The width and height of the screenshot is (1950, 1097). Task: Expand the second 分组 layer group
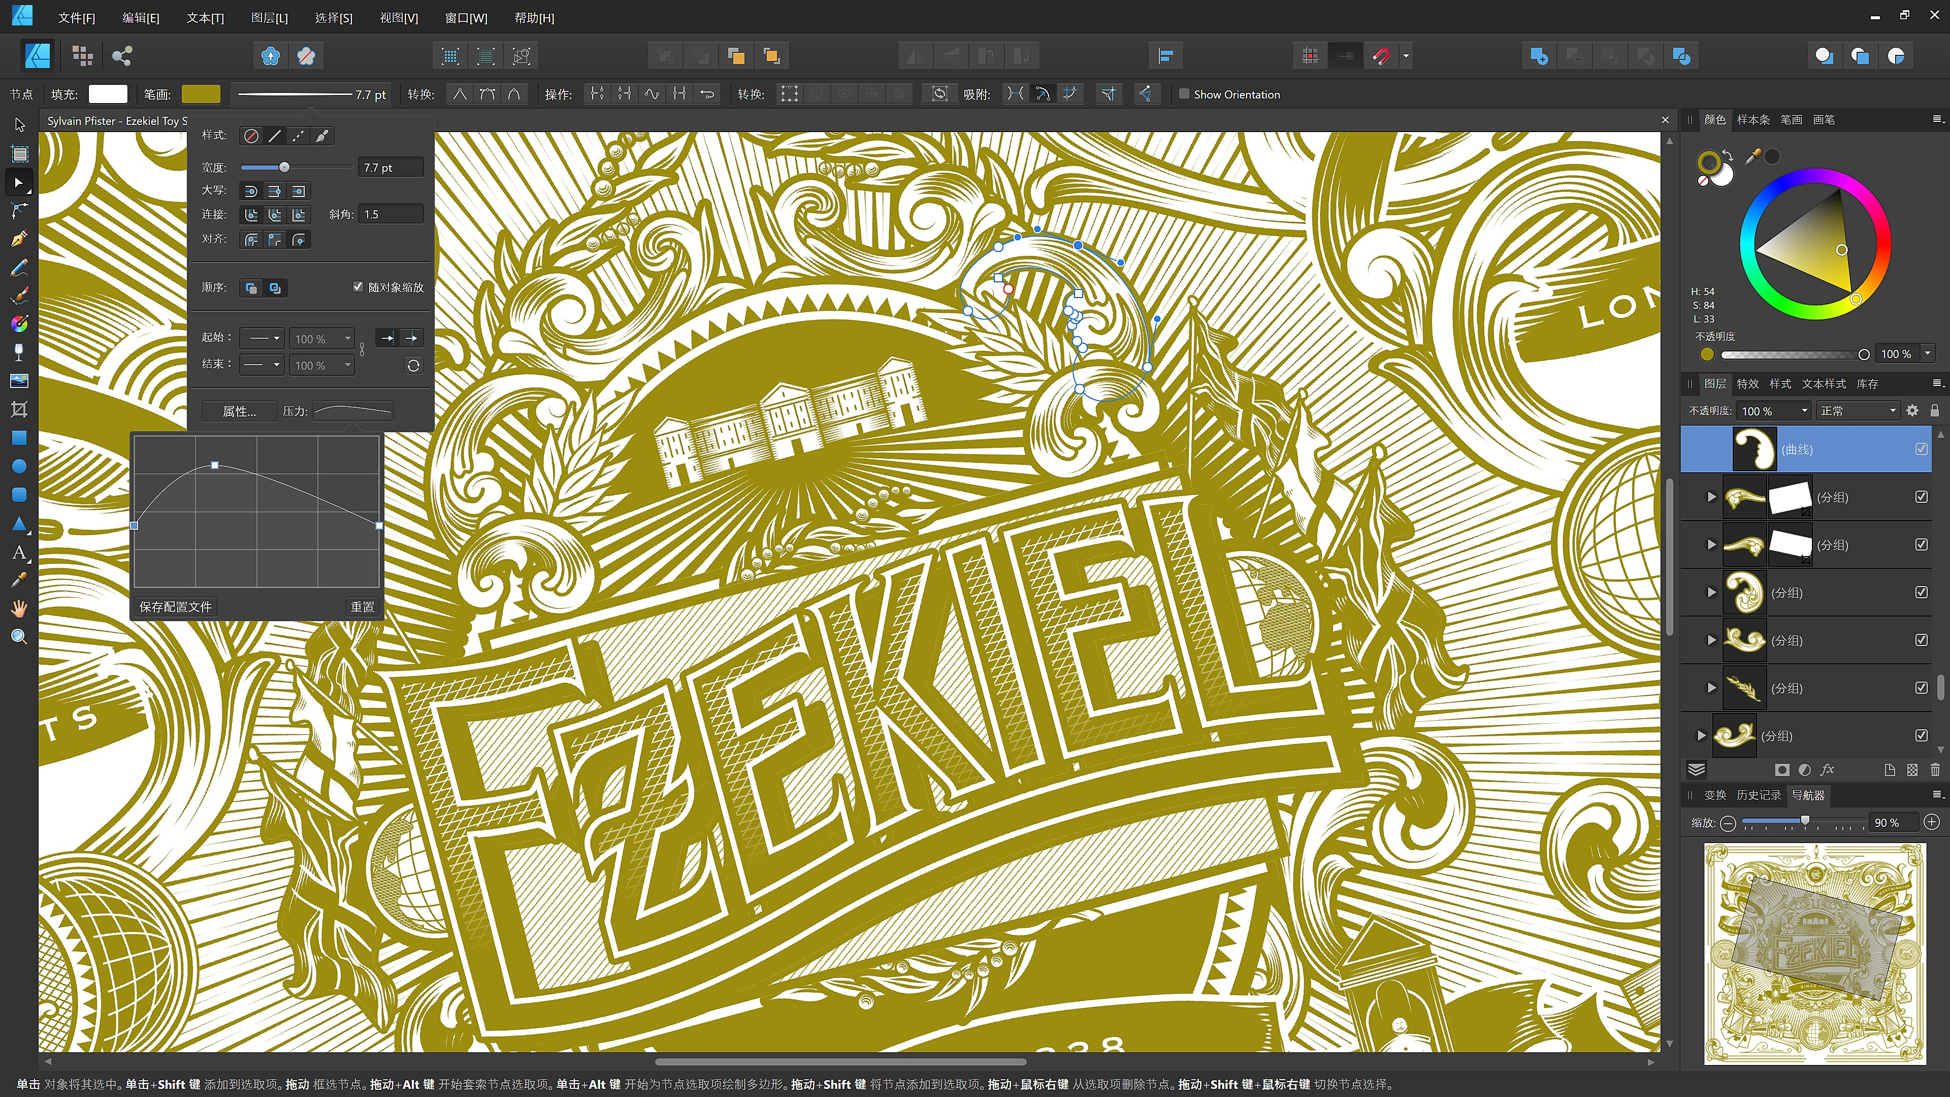(x=1711, y=544)
